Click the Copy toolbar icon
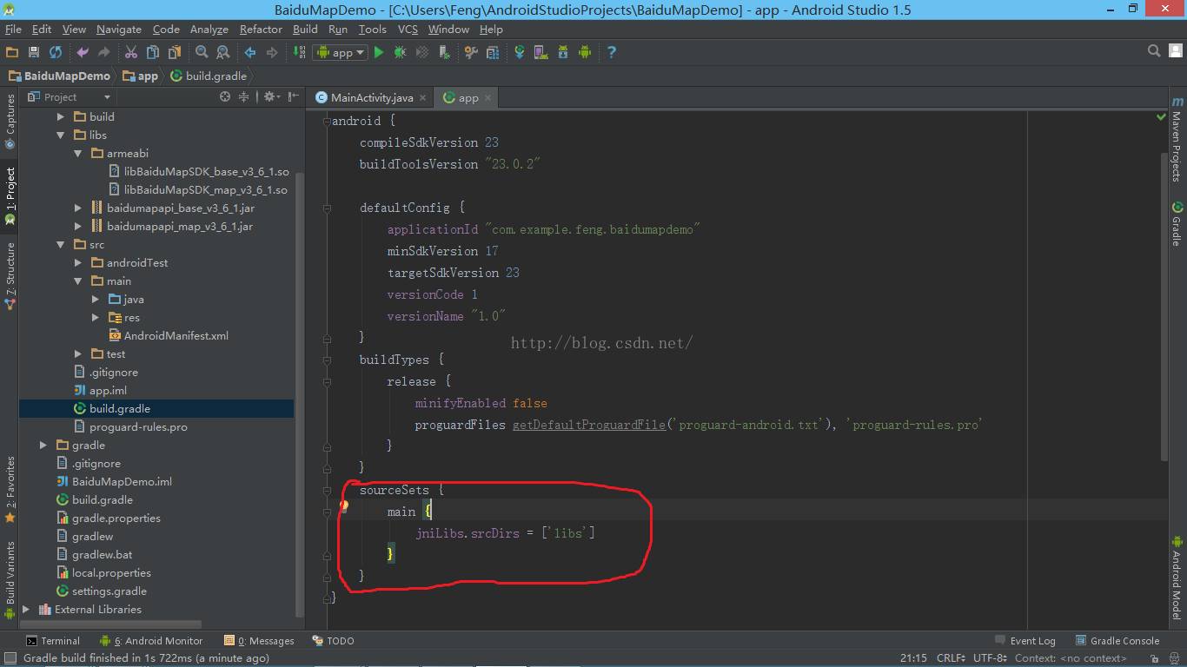The image size is (1187, 667). click(153, 52)
